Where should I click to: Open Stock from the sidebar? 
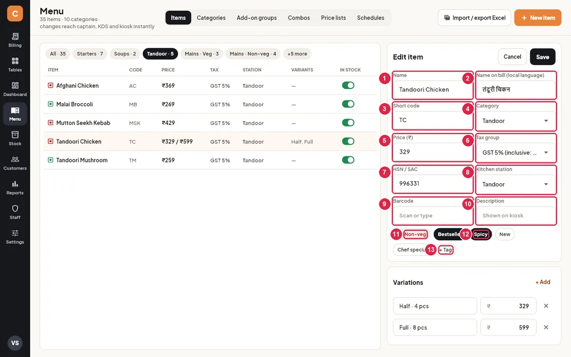pyautogui.click(x=15, y=139)
